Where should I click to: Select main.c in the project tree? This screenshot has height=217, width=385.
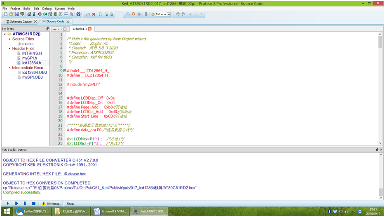pos(28,44)
